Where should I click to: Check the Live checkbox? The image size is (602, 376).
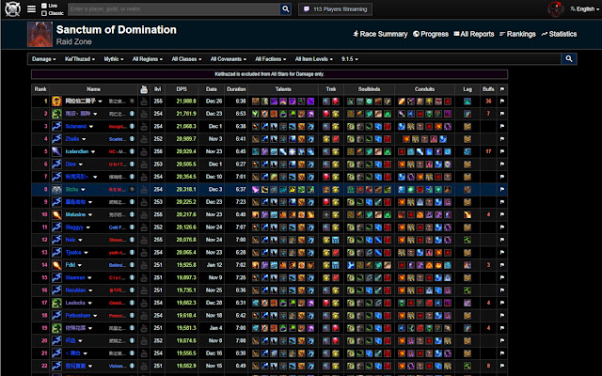click(x=44, y=6)
